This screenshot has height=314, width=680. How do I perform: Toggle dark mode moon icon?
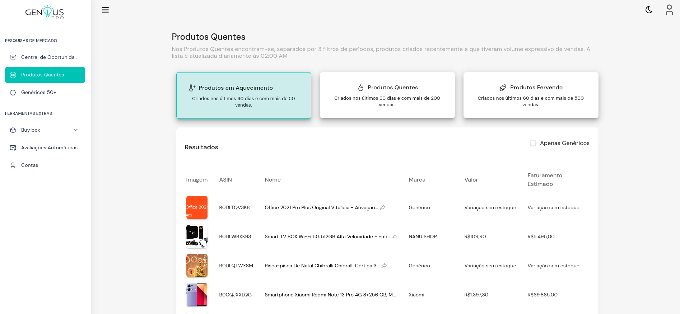point(649,10)
